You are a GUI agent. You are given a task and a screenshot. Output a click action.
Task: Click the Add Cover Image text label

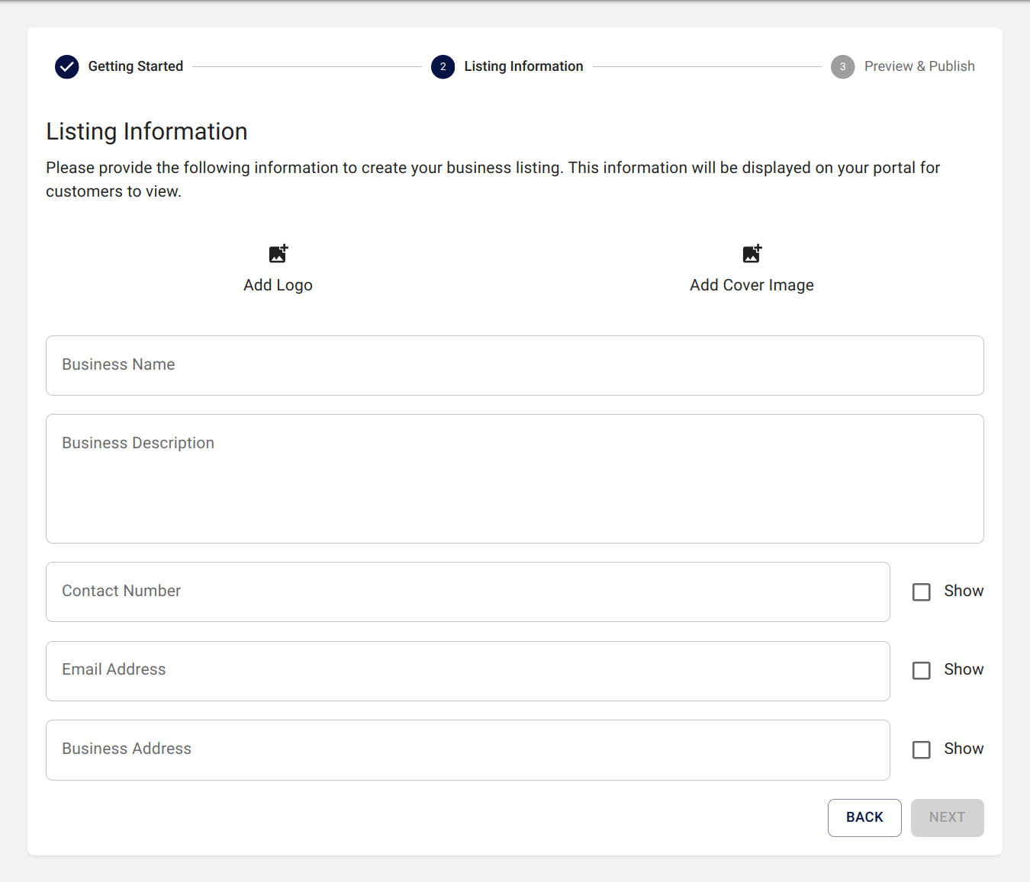click(x=752, y=285)
